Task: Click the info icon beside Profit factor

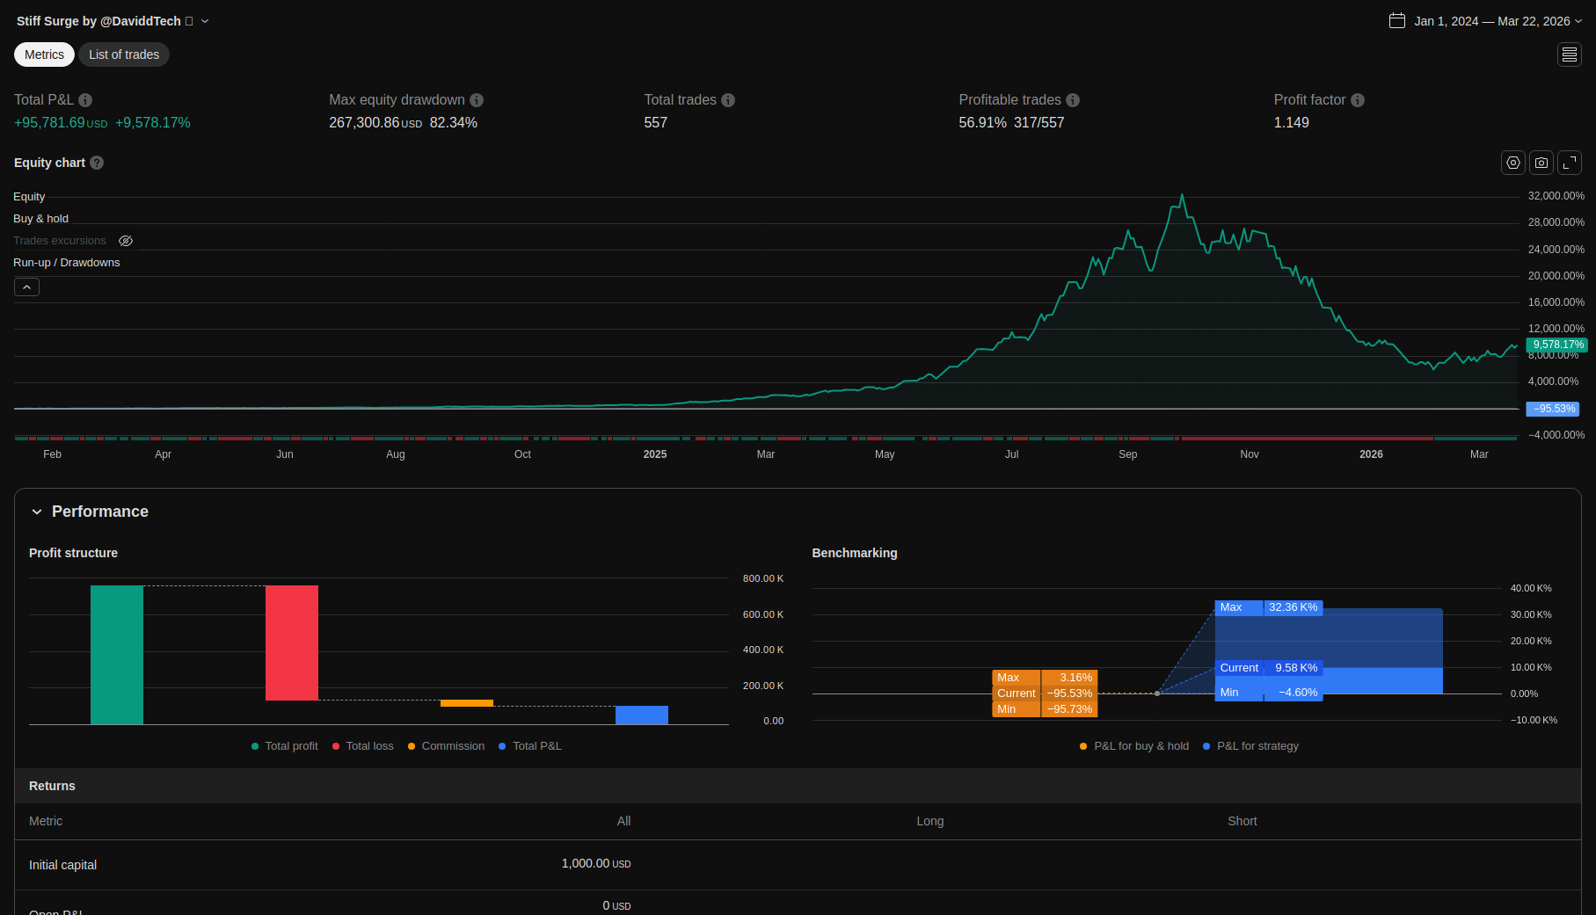Action: tap(1358, 100)
